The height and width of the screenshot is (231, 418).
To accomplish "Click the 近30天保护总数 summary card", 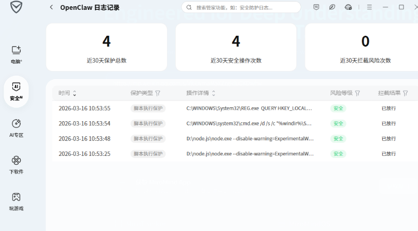I will [x=106, y=47].
